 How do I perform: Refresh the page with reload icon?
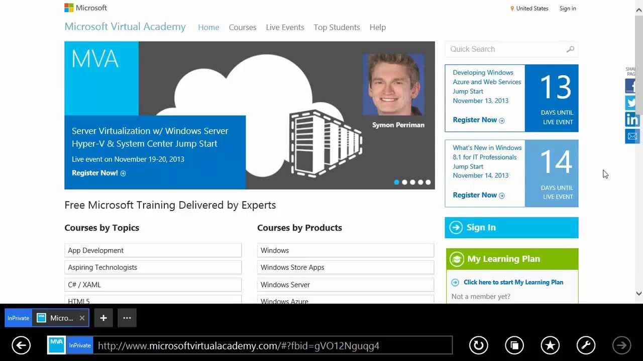coord(479,345)
